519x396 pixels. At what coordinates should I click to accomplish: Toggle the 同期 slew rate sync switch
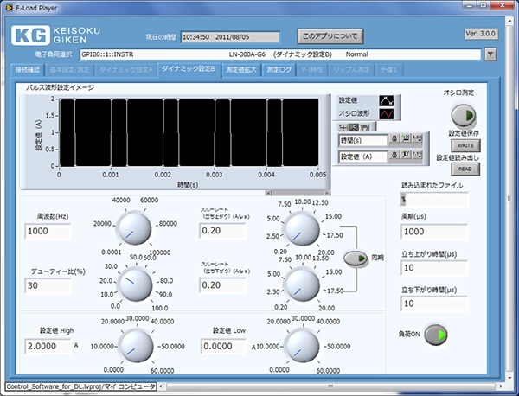click(356, 258)
